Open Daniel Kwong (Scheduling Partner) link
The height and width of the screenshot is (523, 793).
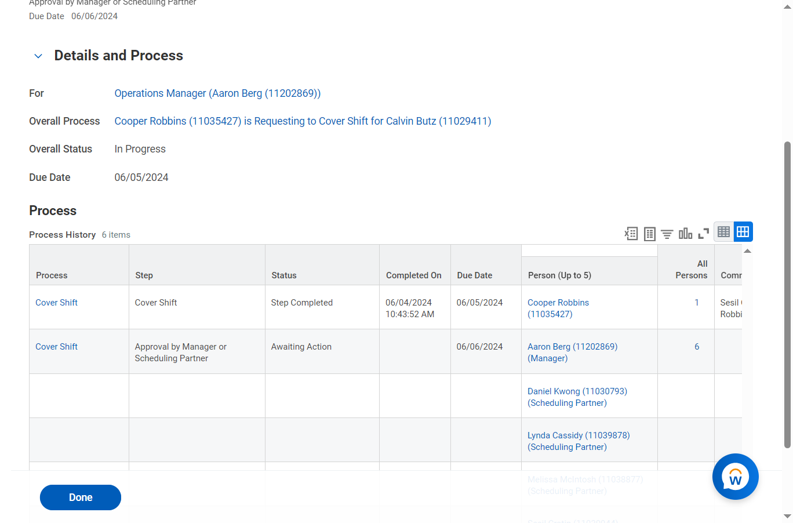pyautogui.click(x=577, y=397)
